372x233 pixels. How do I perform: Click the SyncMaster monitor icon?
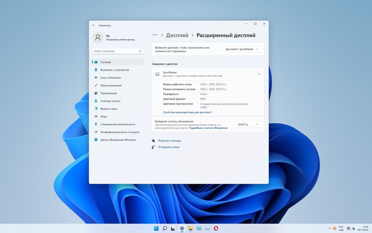pyautogui.click(x=157, y=74)
